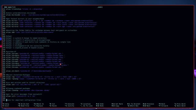Place cursor on the alias yta-m4a line
Screen dimensions: 196x110
[35, 59]
